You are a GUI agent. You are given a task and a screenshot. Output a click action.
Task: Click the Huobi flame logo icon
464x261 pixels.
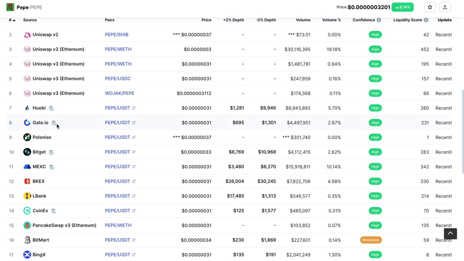27,108
